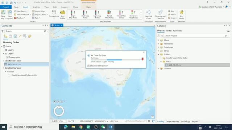Click View Details link

pyautogui.click(x=96, y=62)
